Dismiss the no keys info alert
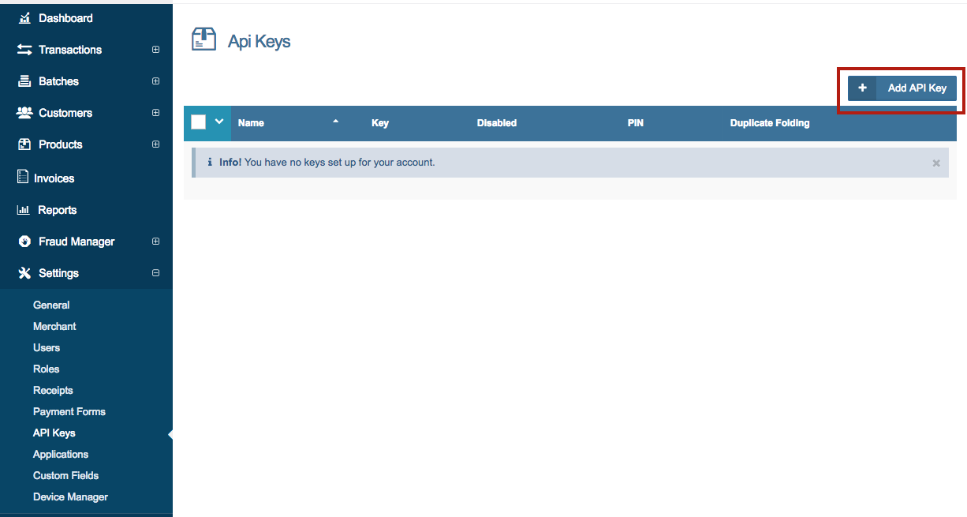The image size is (967, 517). 935,163
